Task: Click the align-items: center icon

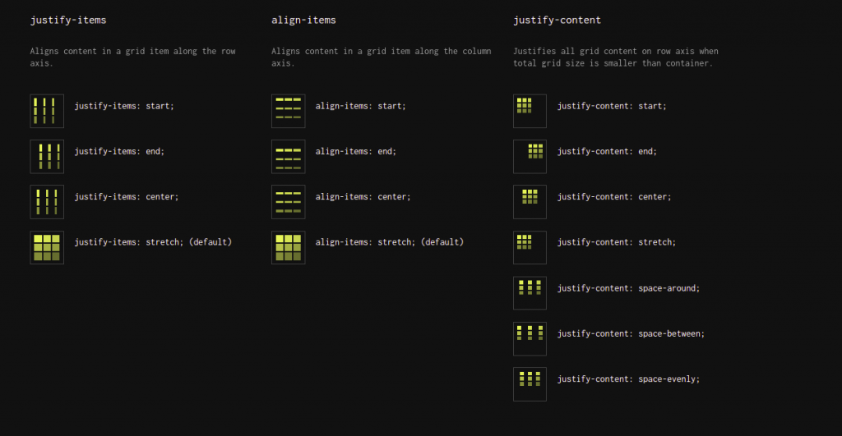Action: [289, 202]
